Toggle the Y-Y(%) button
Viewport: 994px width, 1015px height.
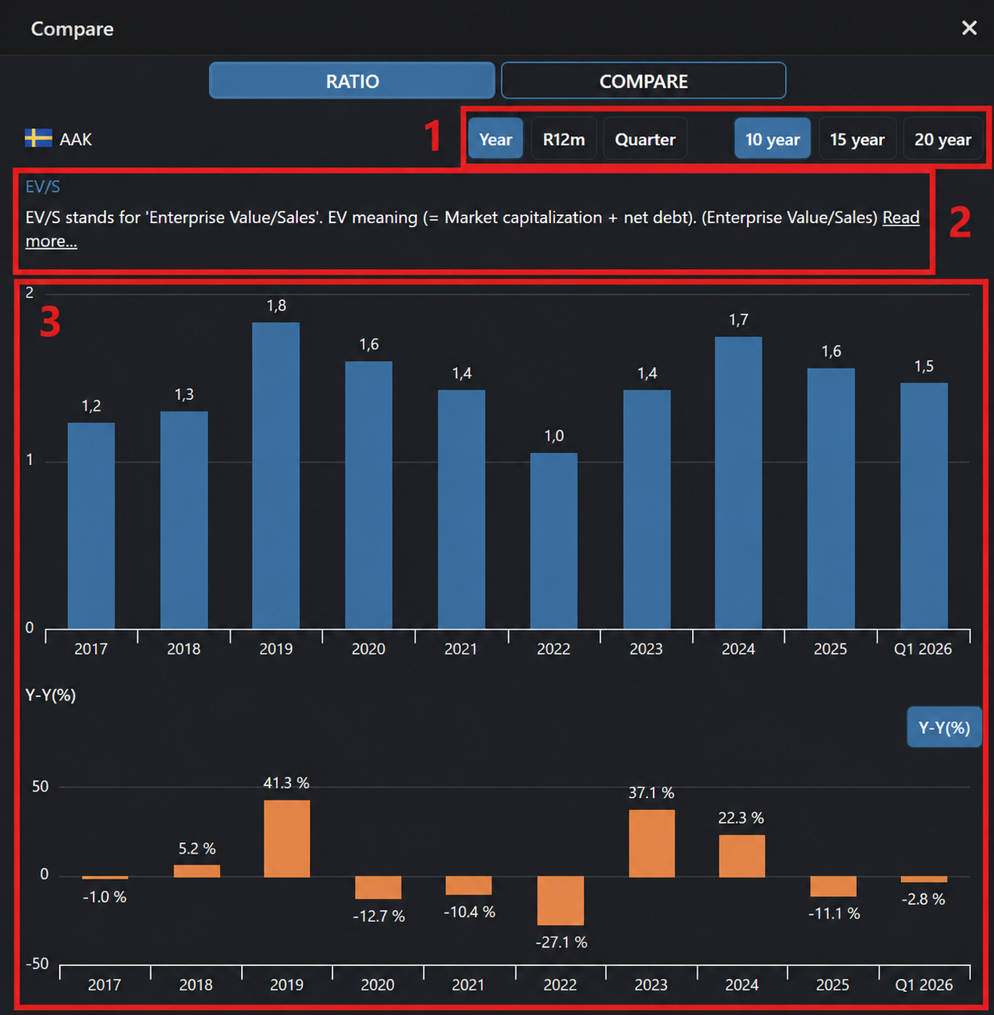tap(944, 727)
